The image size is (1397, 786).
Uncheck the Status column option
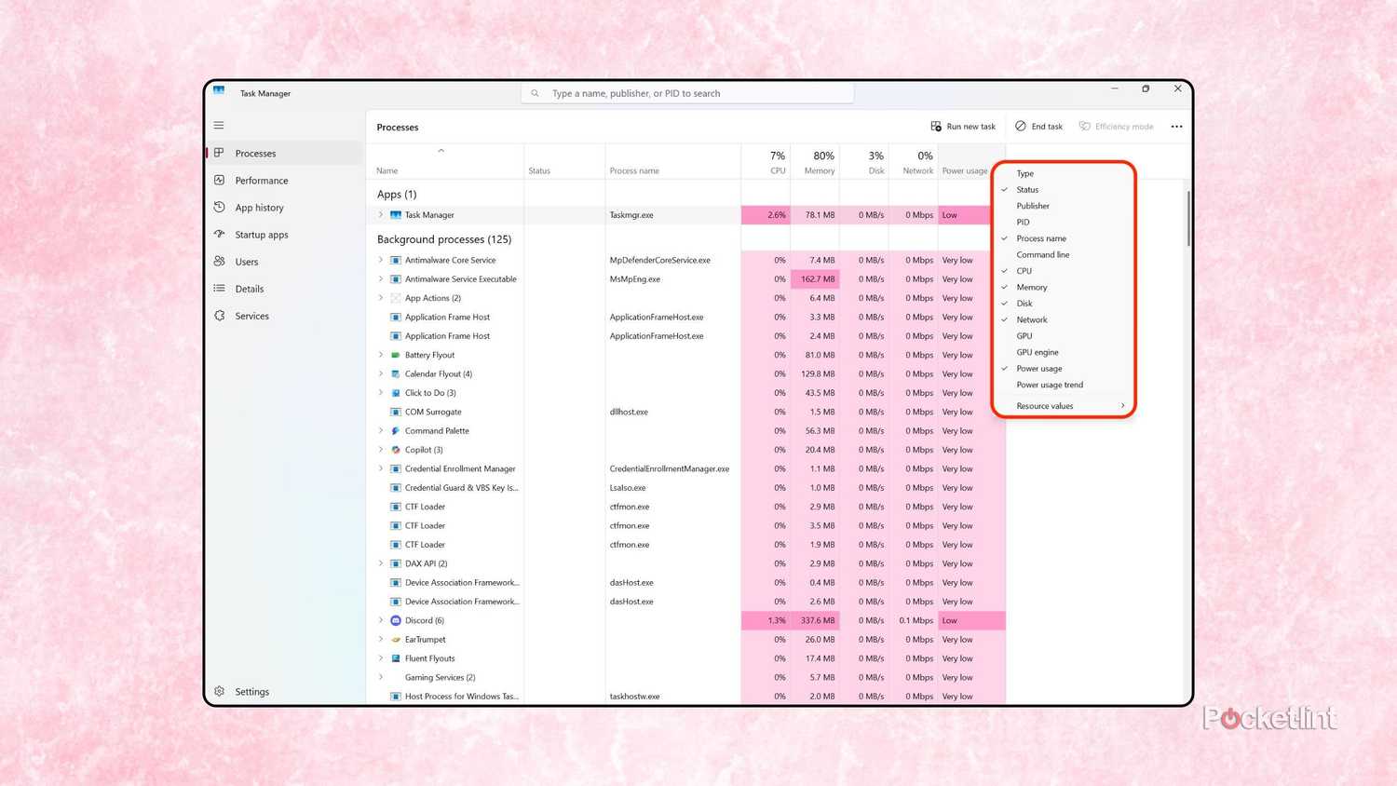tap(1027, 190)
